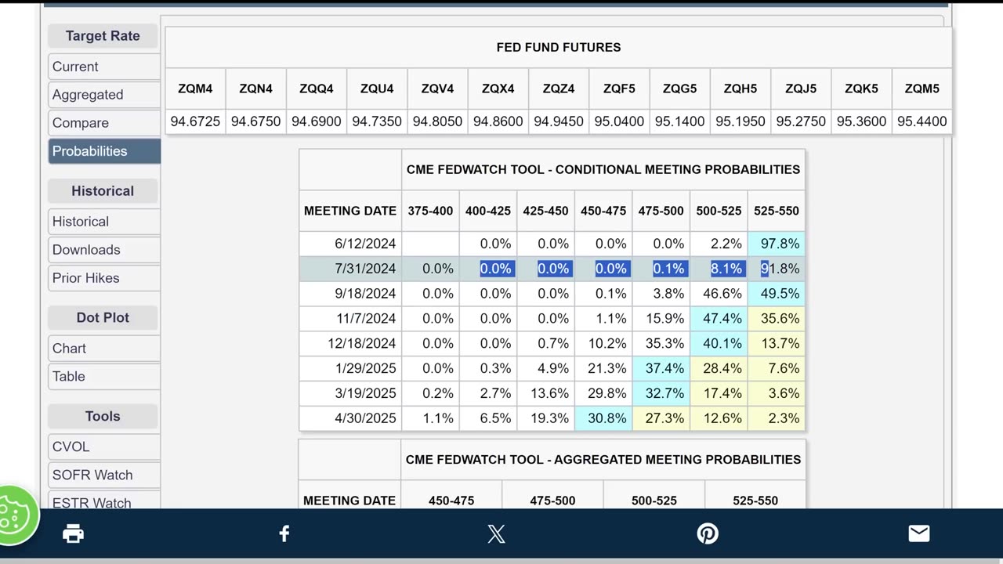Click the 1/29/2025 meeting date cell
Screen dimensions: 1003x564
coord(350,368)
